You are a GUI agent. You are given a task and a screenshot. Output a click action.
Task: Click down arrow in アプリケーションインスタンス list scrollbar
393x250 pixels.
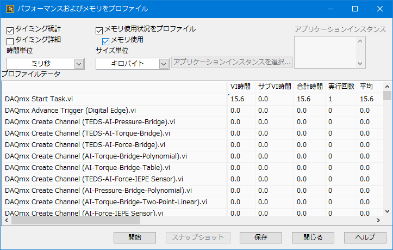pos(360,64)
